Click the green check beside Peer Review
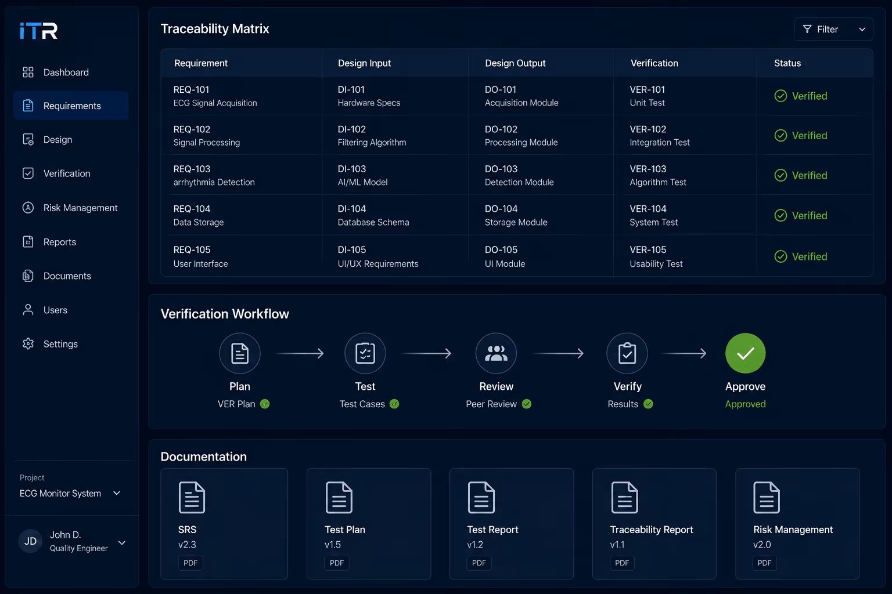This screenshot has height=594, width=892. coord(527,404)
